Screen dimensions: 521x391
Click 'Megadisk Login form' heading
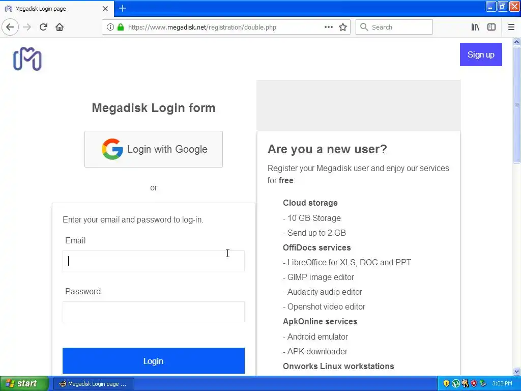pyautogui.click(x=154, y=108)
